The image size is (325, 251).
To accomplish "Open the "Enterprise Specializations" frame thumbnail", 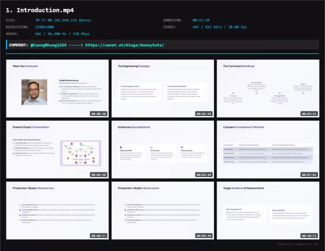I will tap(162, 150).
